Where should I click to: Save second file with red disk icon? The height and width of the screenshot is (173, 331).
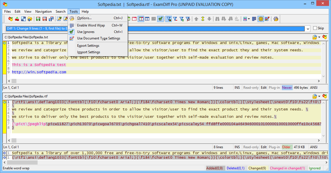pos(45,19)
